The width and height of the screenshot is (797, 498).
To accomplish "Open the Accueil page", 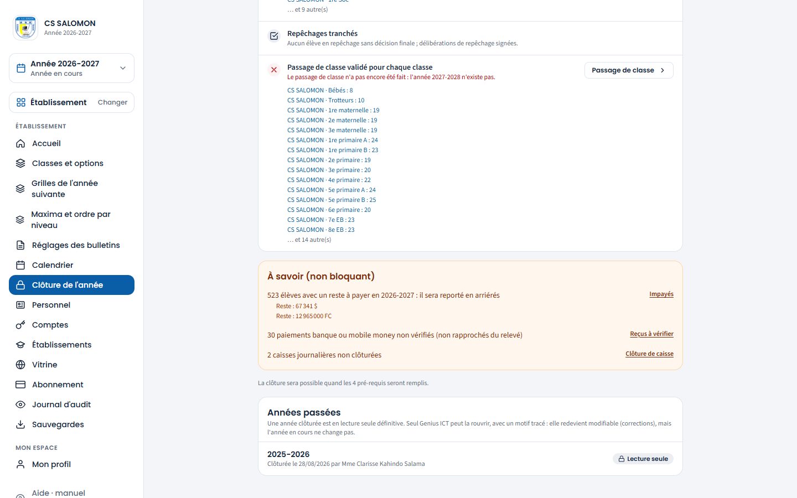I will pos(71,143).
